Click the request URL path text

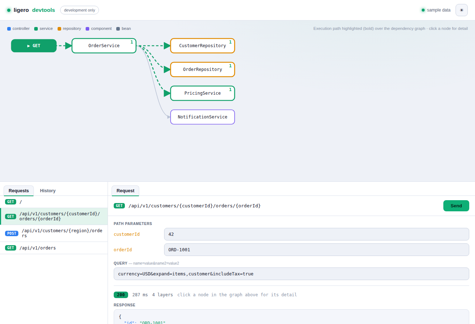tap(195, 206)
